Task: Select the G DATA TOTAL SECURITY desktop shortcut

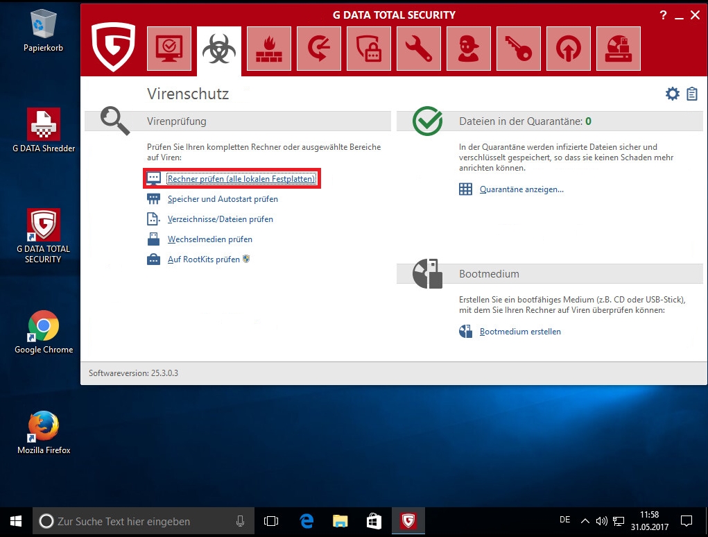Action: [x=44, y=236]
